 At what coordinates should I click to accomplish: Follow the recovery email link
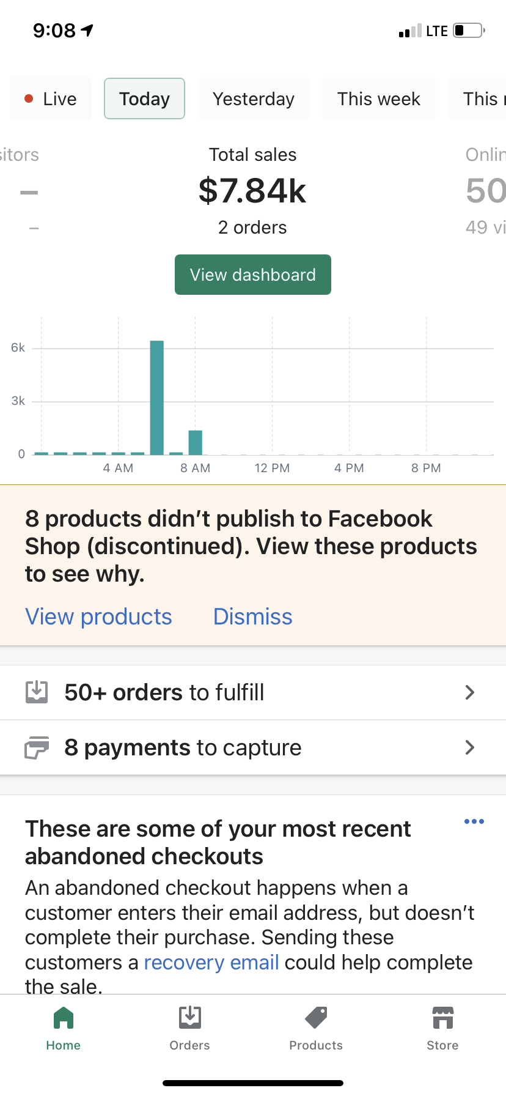tap(211, 962)
